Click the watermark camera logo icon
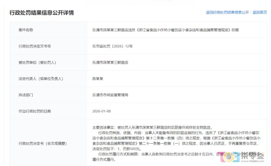Viewport: 271px width, 166px height. [x=229, y=157]
